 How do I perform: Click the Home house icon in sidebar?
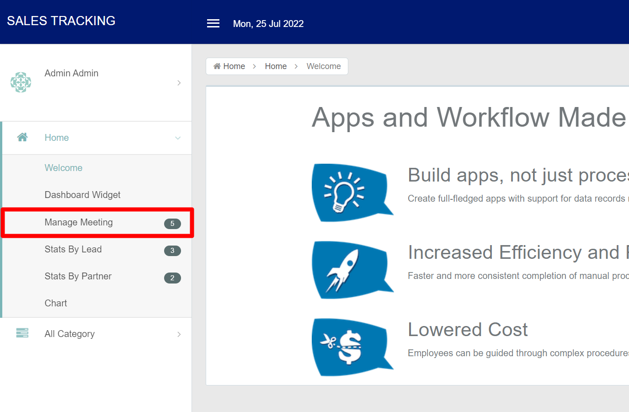22,137
